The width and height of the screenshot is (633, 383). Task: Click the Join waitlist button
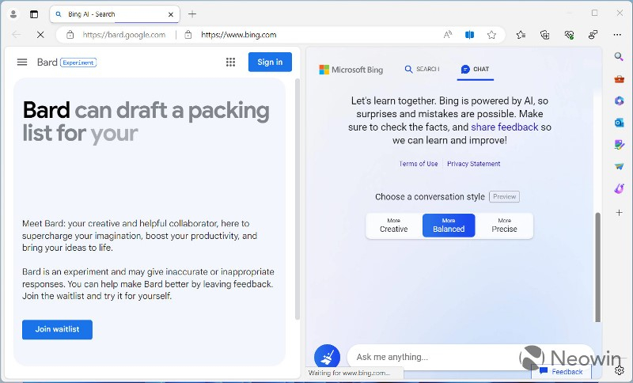pos(57,330)
